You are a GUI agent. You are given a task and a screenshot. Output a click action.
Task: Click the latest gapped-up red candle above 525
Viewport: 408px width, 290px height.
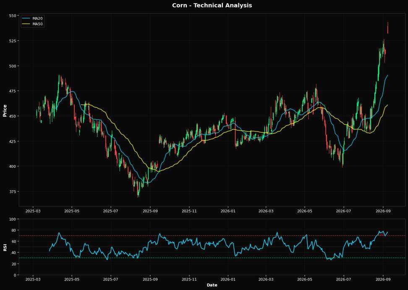[x=388, y=28]
